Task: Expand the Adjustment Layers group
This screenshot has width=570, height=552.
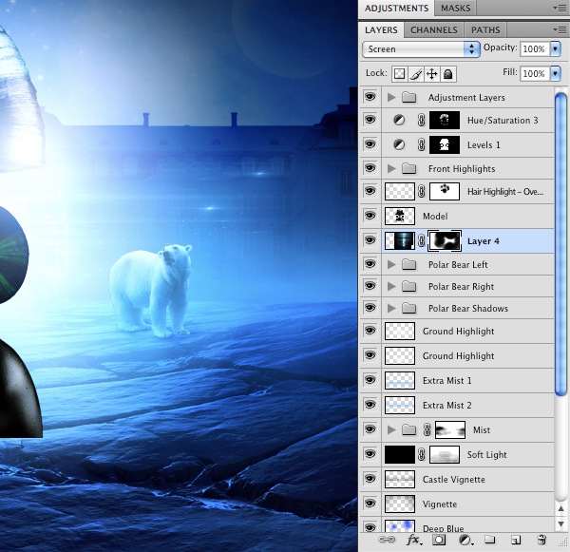Action: point(391,97)
